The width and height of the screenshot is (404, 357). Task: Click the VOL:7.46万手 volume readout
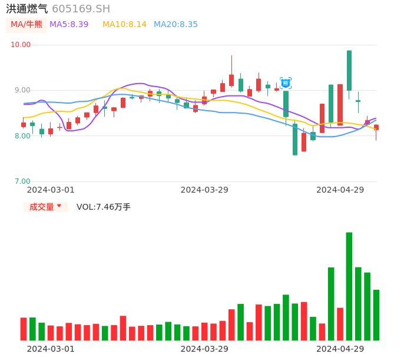coord(103,207)
